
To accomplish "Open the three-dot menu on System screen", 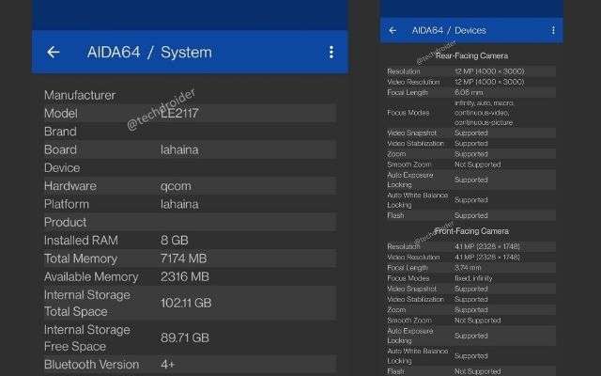I will pyautogui.click(x=331, y=52).
